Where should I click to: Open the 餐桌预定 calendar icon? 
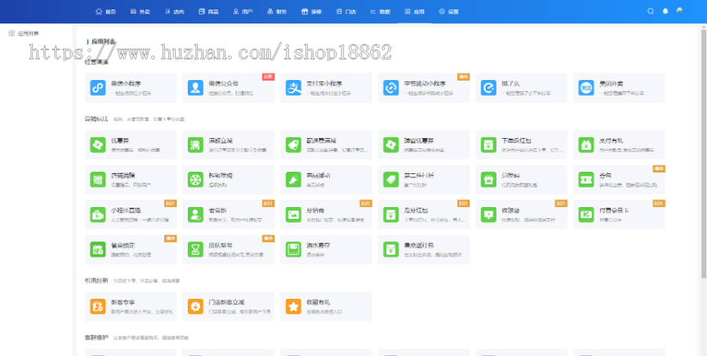tap(97, 249)
